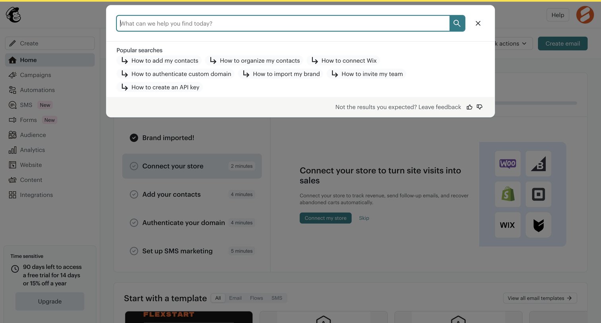Open the Website section
This screenshot has height=323, width=601.
tap(50, 165)
